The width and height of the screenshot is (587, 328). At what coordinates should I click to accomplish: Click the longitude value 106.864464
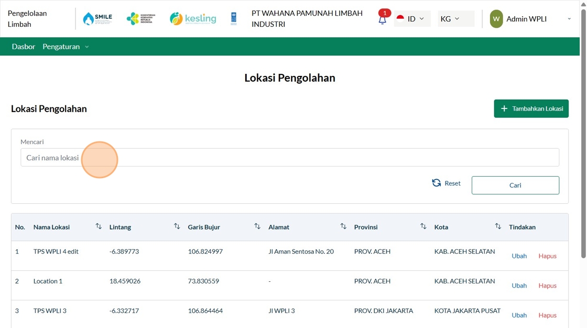[x=205, y=311]
